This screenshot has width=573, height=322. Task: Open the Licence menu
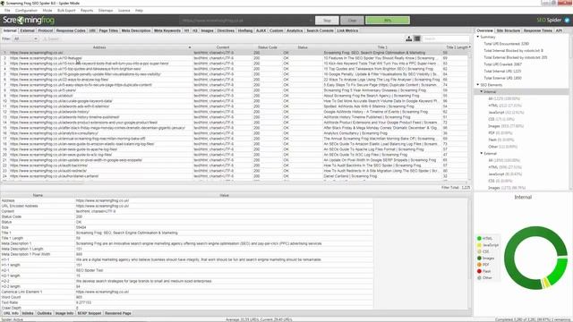pos(124,10)
